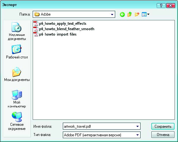Go to Рабочий стол location
The image size is (178, 142).
coord(17,52)
